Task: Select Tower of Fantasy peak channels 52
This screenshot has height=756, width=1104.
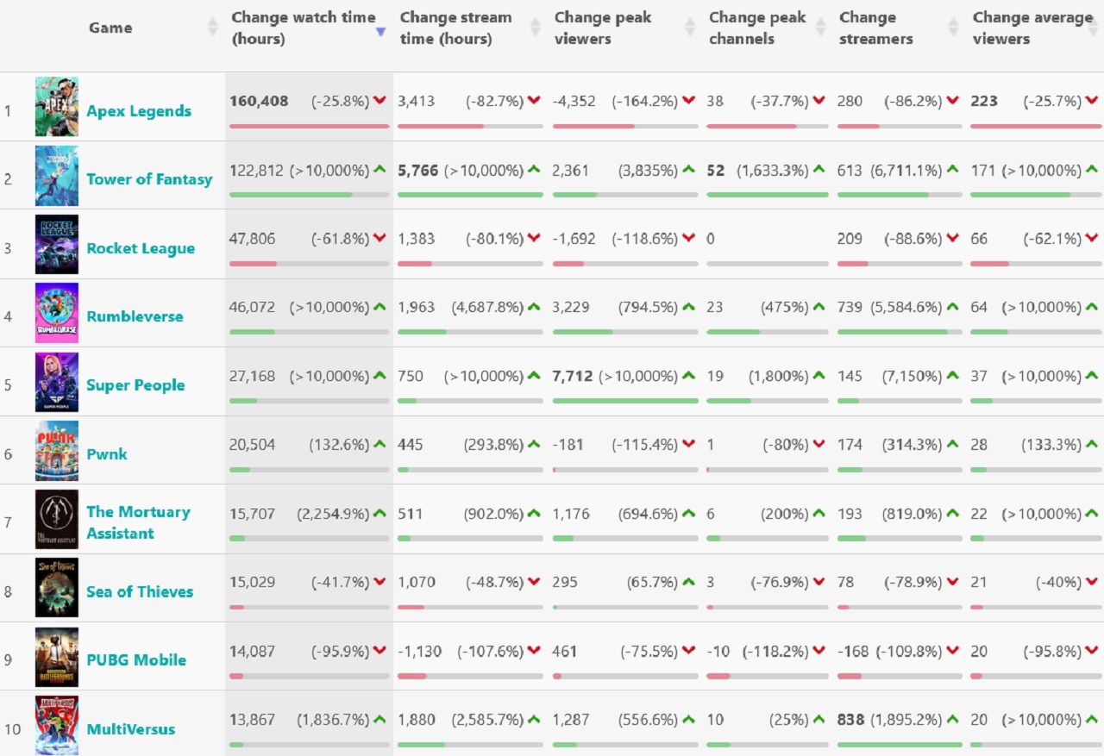Action: pos(716,170)
